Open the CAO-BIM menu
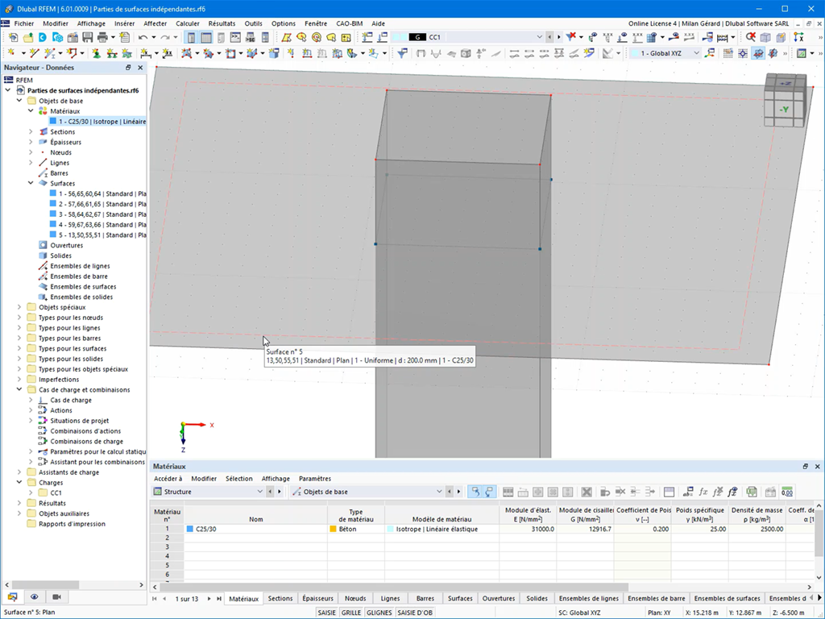 click(350, 23)
